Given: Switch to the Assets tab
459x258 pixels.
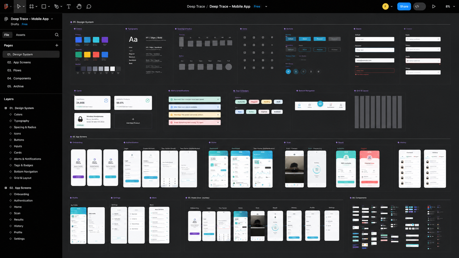Looking at the screenshot, I should [x=21, y=35].
